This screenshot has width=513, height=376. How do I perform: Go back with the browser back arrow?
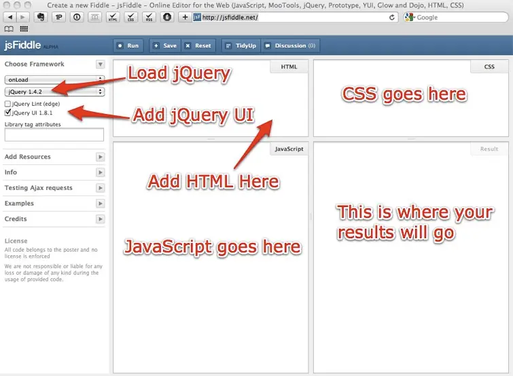(10, 18)
